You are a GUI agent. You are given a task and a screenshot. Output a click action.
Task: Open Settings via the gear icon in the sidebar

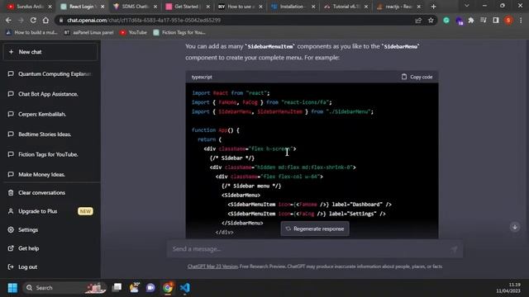pos(11,229)
